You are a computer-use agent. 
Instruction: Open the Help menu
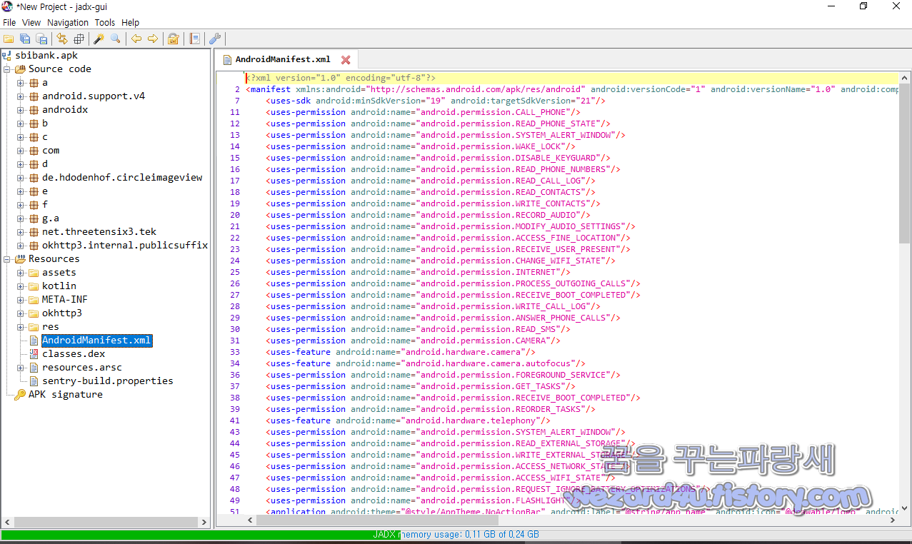coord(131,23)
